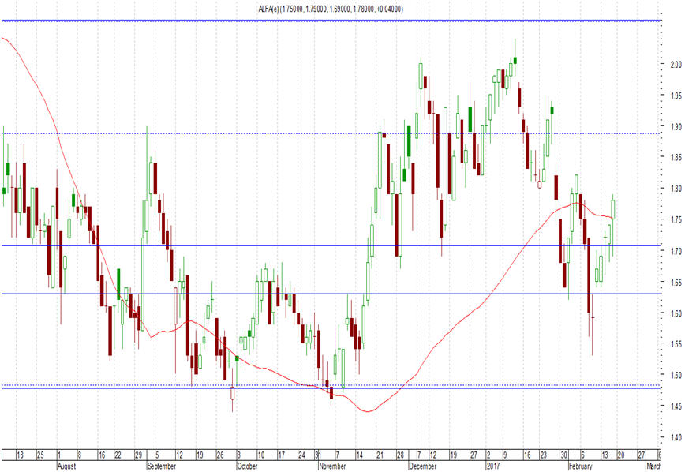Select the 1.50 price axis label
The width and height of the screenshot is (685, 472).
(x=676, y=375)
